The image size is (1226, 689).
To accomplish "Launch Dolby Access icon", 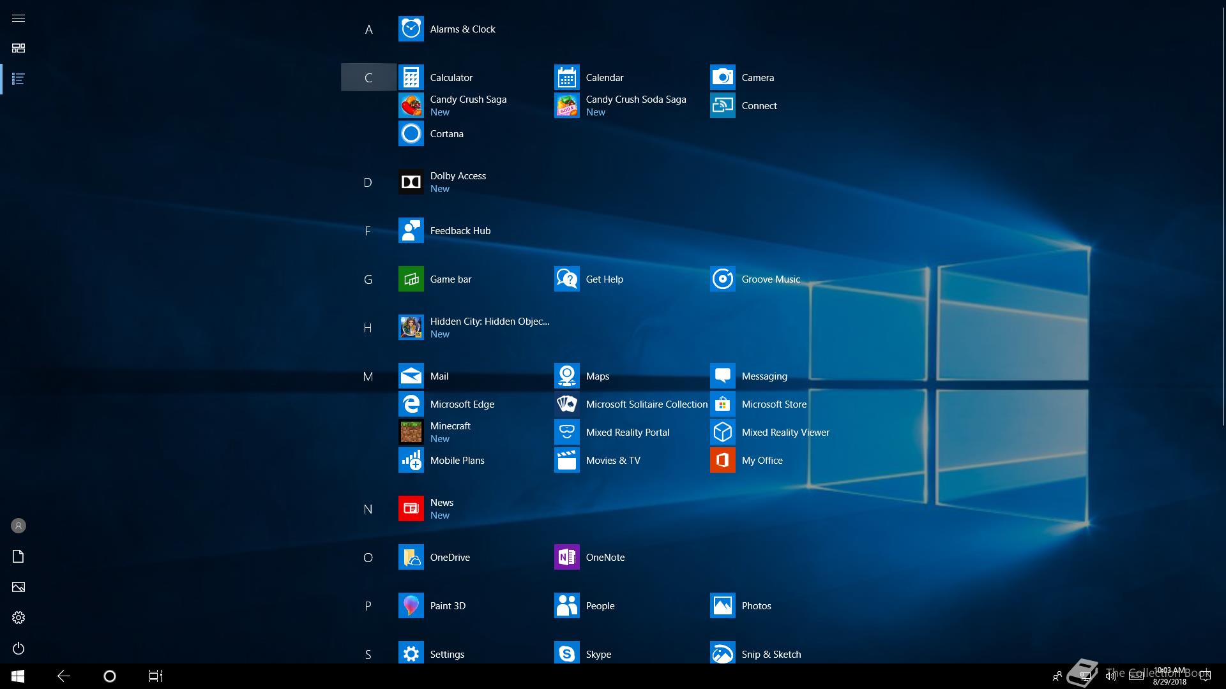I will 411,182.
